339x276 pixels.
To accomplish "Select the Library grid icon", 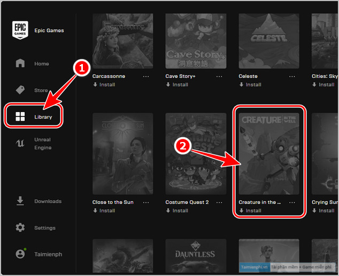I will click(x=20, y=116).
